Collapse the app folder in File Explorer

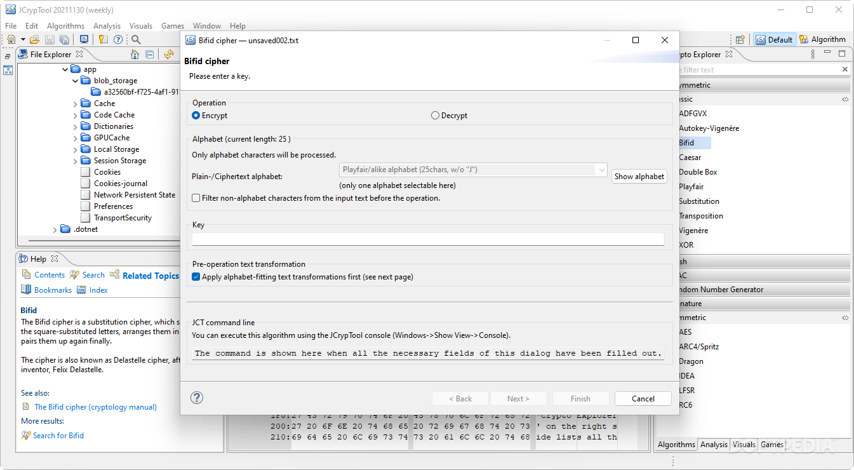64,69
